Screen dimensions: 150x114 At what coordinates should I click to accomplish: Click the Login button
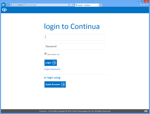(51, 63)
